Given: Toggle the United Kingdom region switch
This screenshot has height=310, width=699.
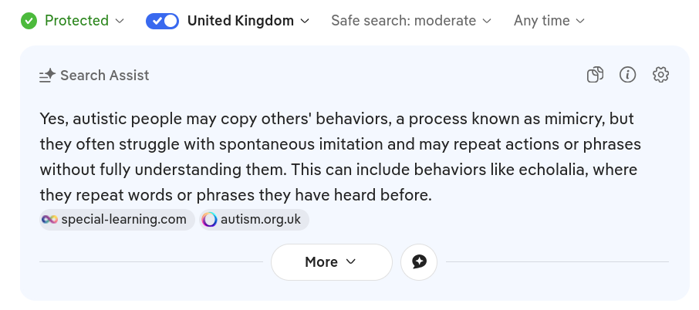Looking at the screenshot, I should click(x=162, y=21).
